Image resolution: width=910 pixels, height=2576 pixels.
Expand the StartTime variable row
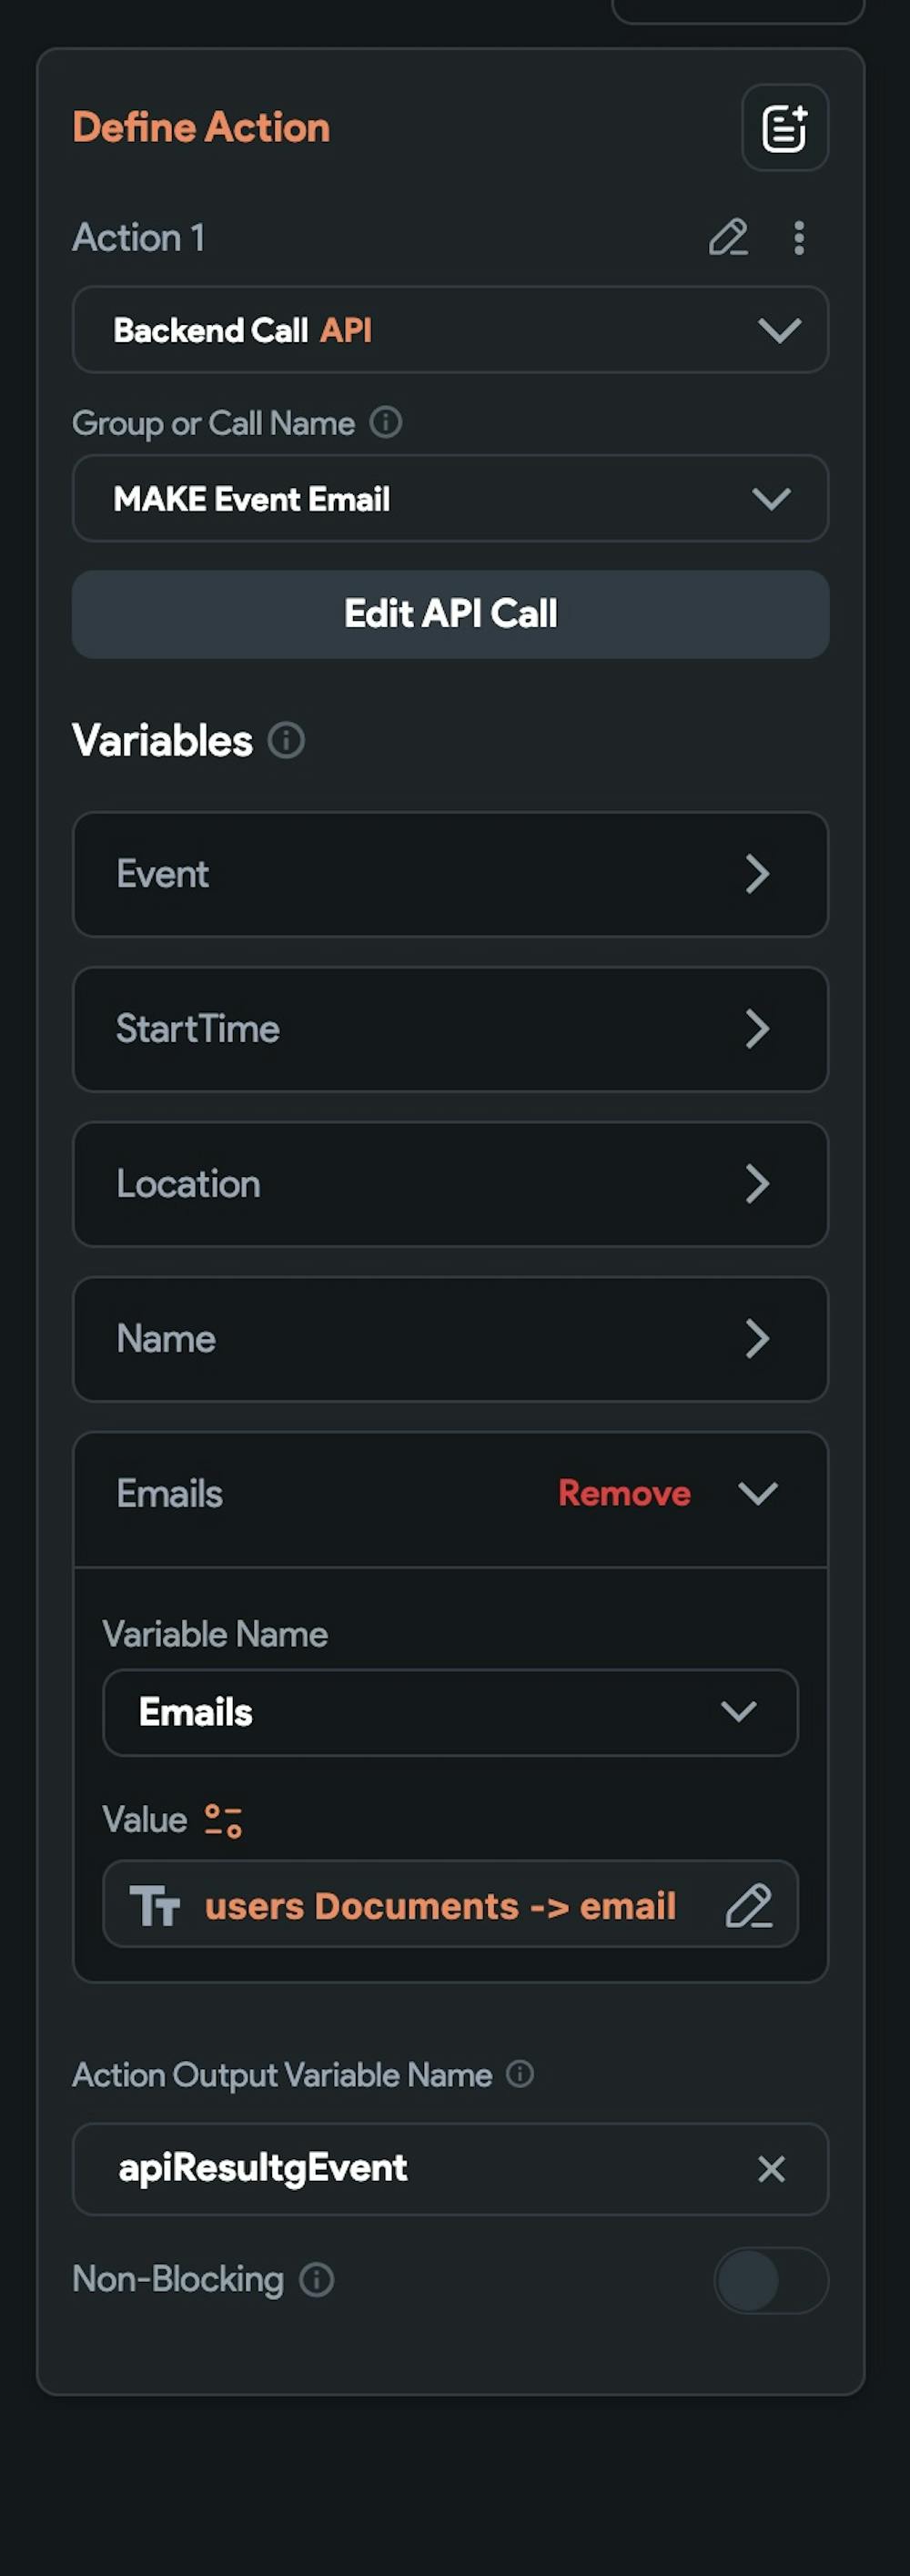click(450, 1029)
